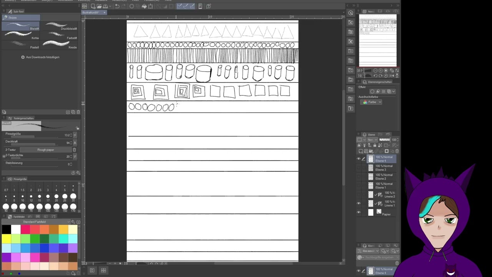Screen dimensions: 492x277
Task: Open file via toolbar folder icon
Action: coord(99,6)
